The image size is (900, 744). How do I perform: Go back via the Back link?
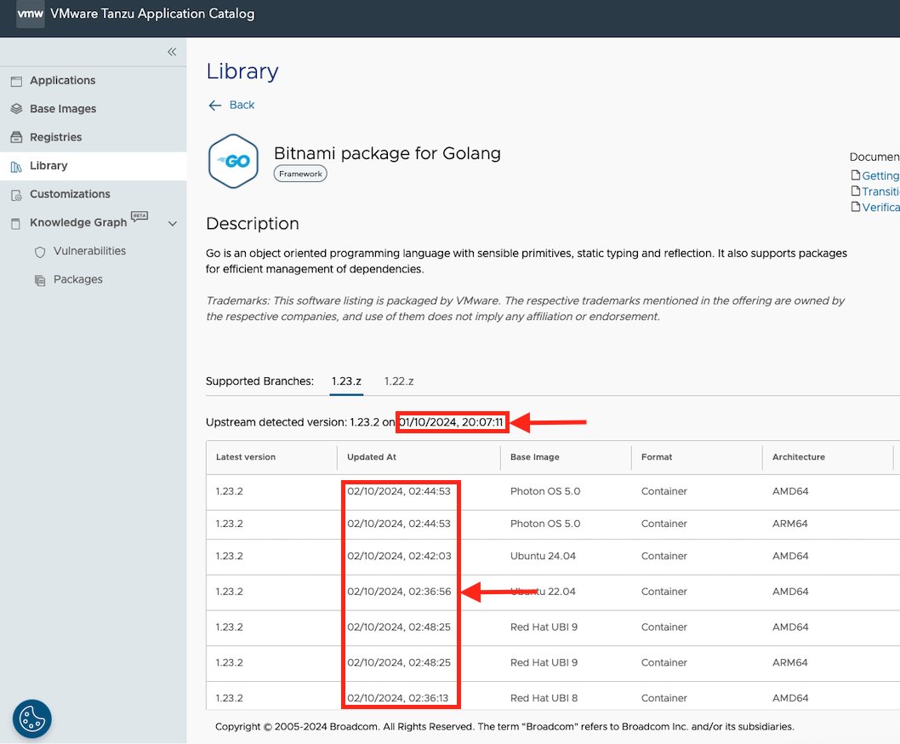242,105
